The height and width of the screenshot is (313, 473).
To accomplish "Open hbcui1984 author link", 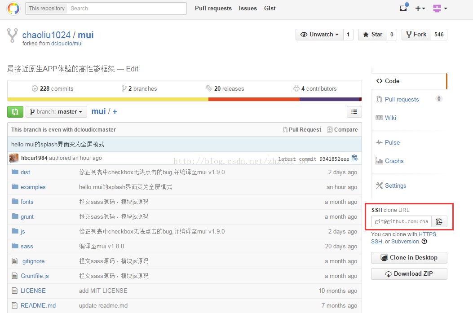I will [x=34, y=158].
